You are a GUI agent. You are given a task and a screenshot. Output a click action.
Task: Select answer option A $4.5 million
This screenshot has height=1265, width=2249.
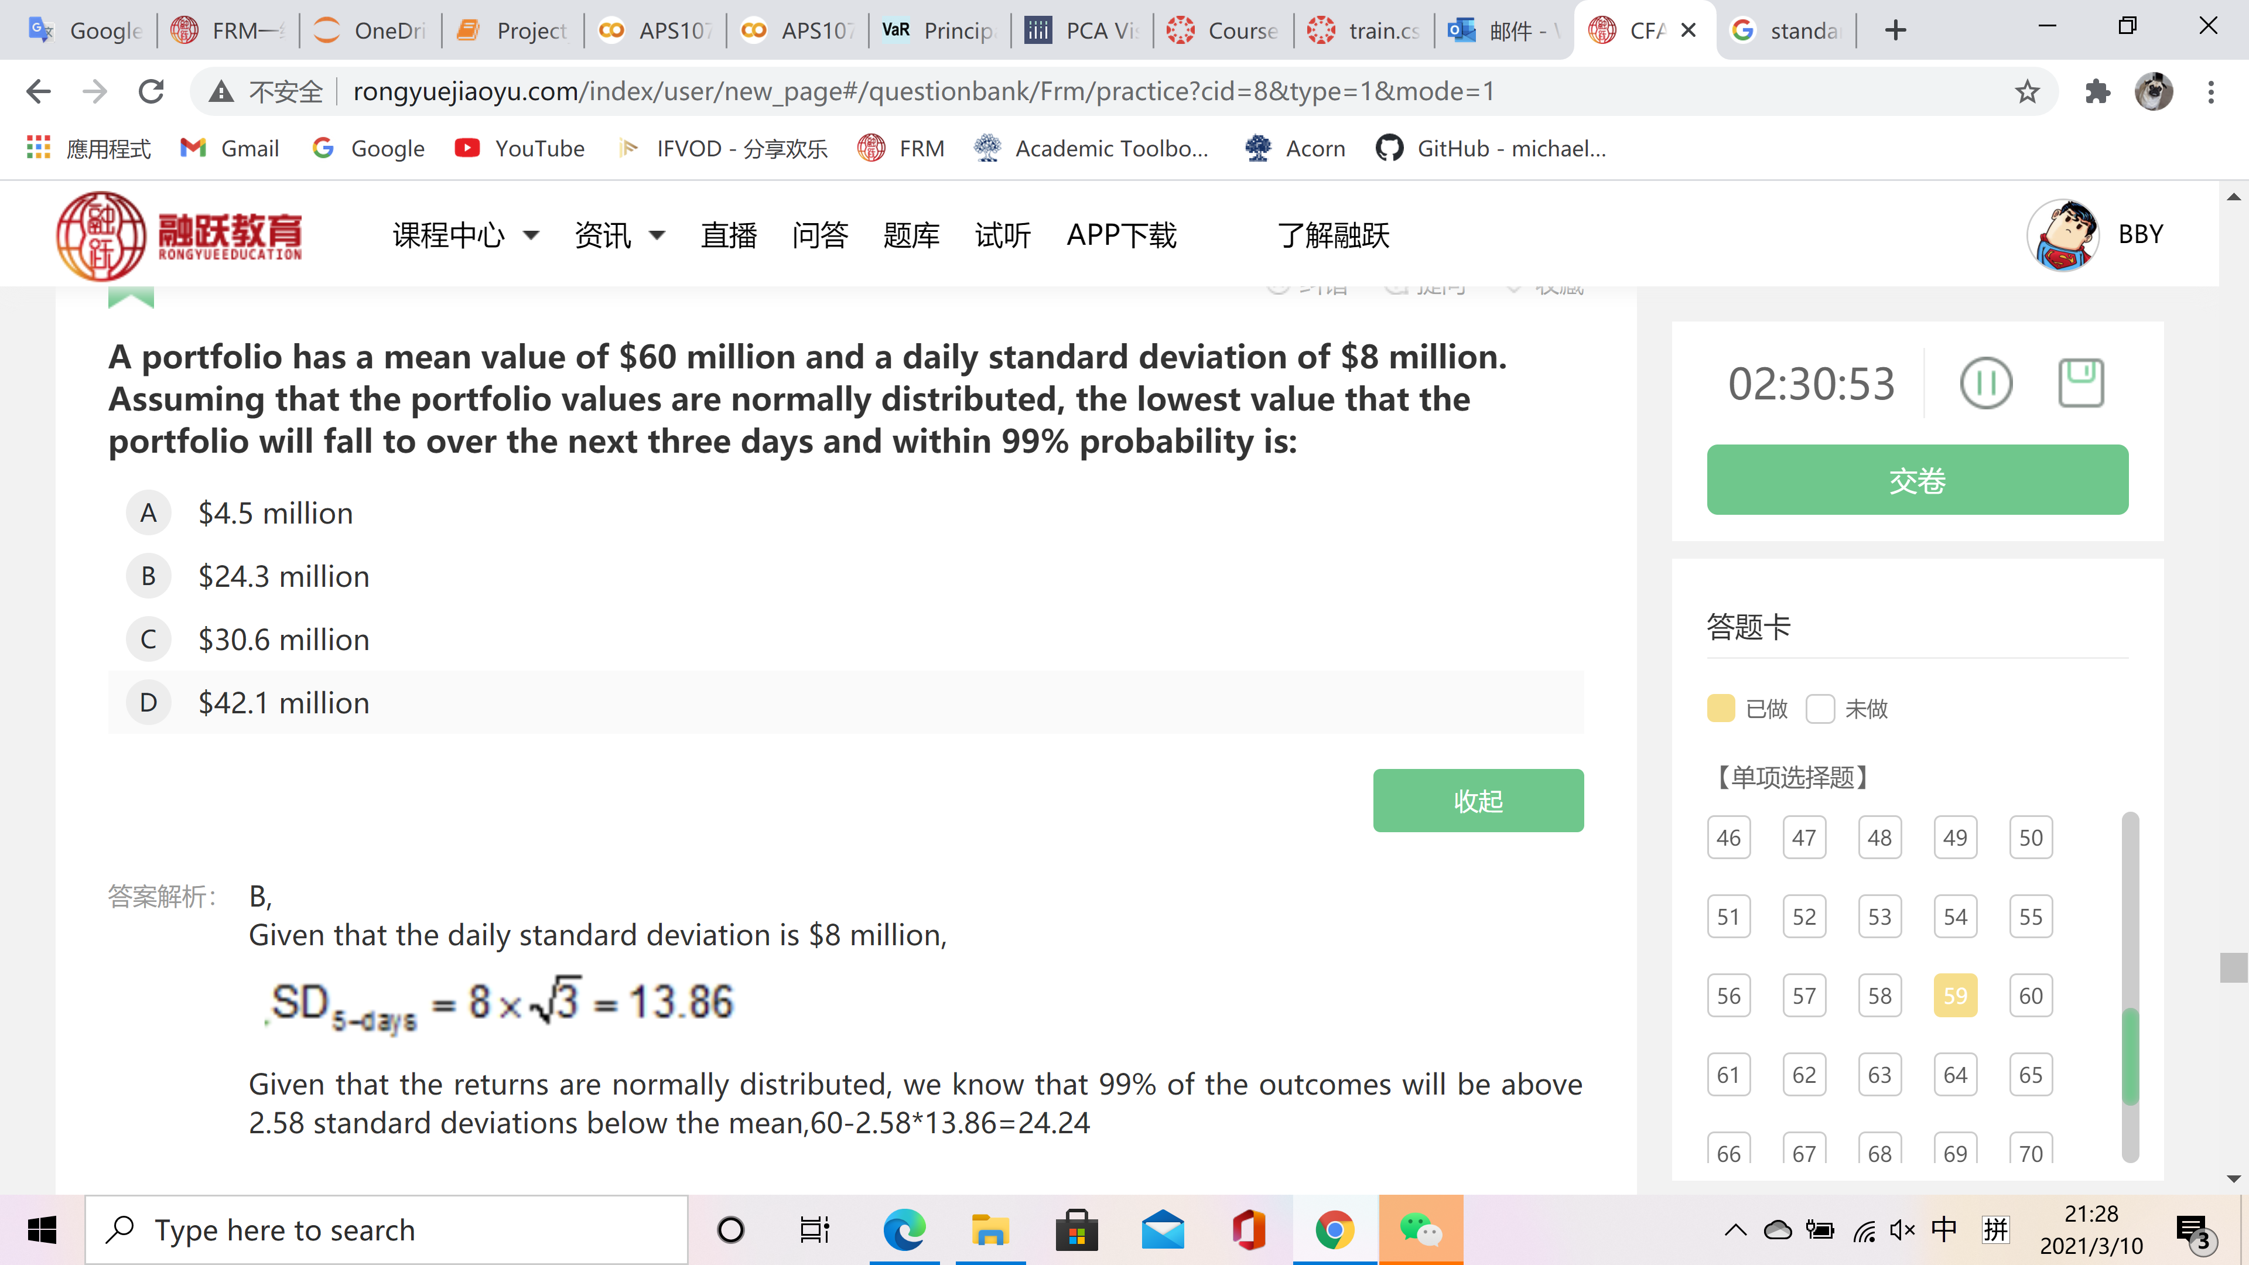tap(148, 514)
